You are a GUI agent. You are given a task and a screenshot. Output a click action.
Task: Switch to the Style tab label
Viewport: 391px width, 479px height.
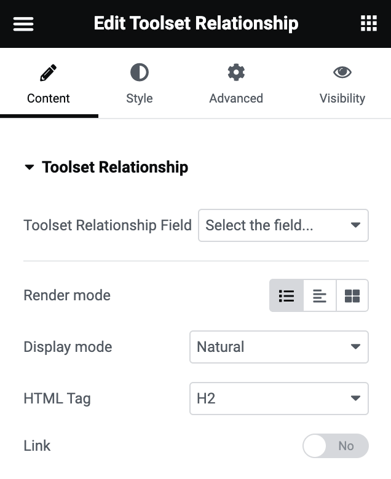pyautogui.click(x=140, y=98)
